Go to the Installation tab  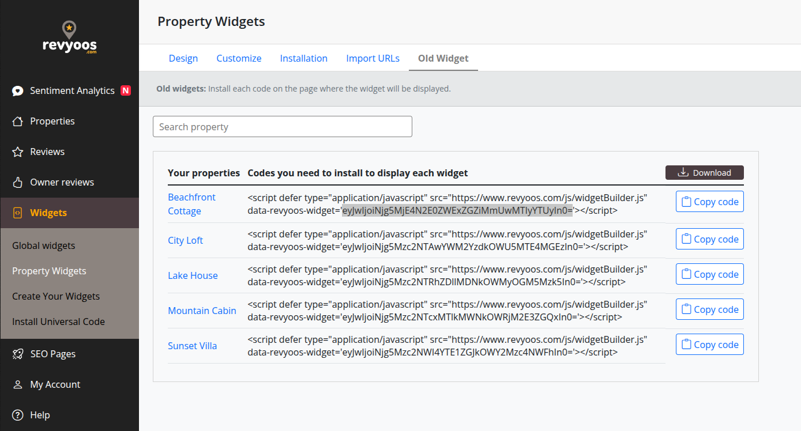(304, 58)
